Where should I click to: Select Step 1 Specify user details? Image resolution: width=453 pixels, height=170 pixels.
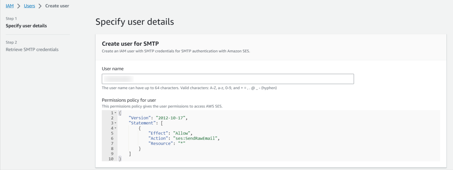click(x=26, y=26)
